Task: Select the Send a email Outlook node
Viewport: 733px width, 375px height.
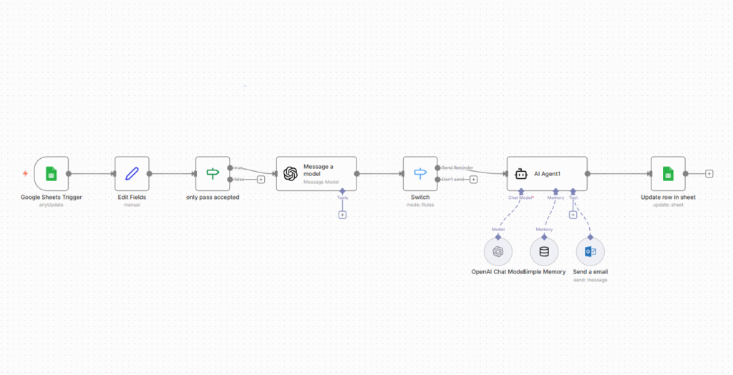Action: click(x=590, y=251)
